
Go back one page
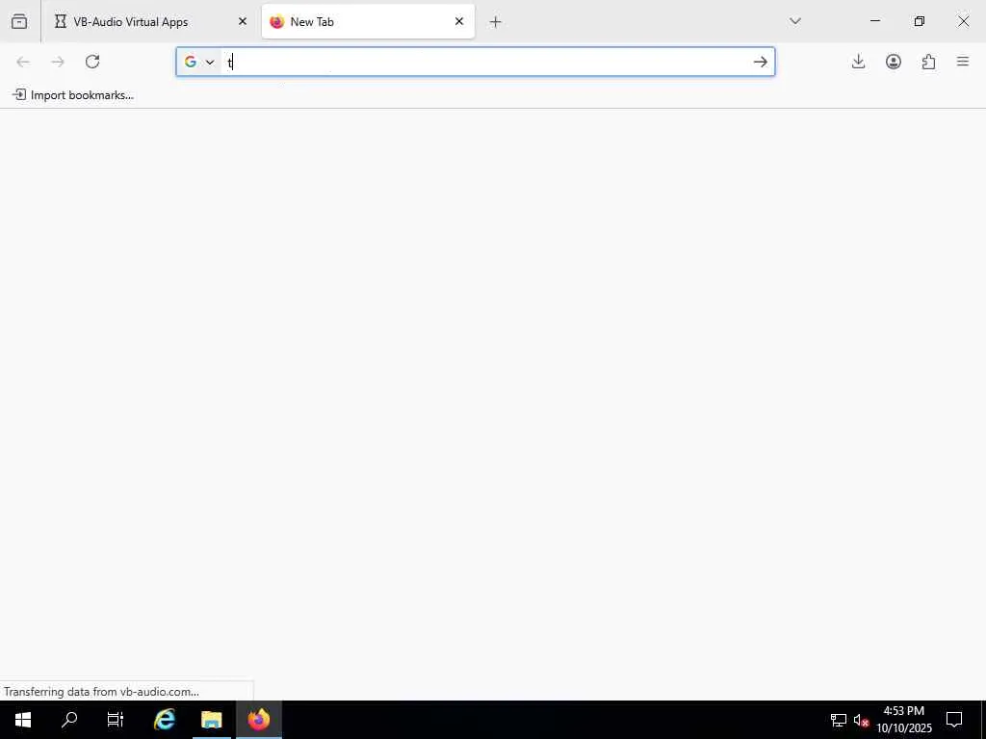[x=23, y=62]
